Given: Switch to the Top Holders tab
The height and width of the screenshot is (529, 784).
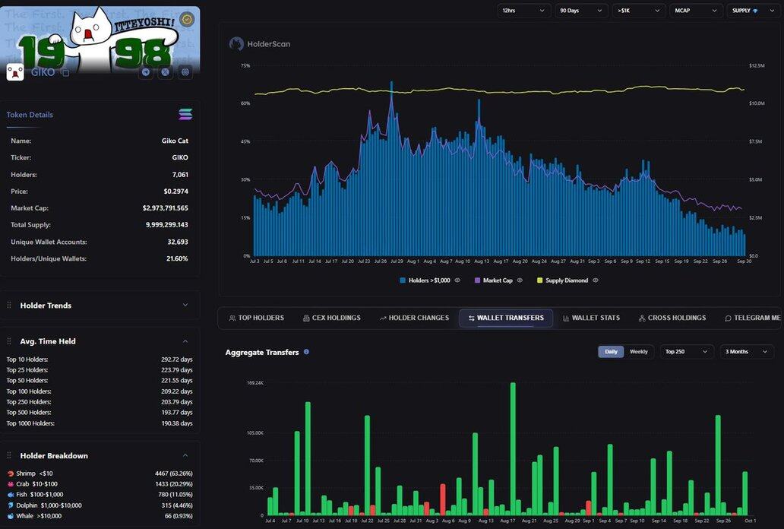Looking at the screenshot, I should click(x=256, y=318).
